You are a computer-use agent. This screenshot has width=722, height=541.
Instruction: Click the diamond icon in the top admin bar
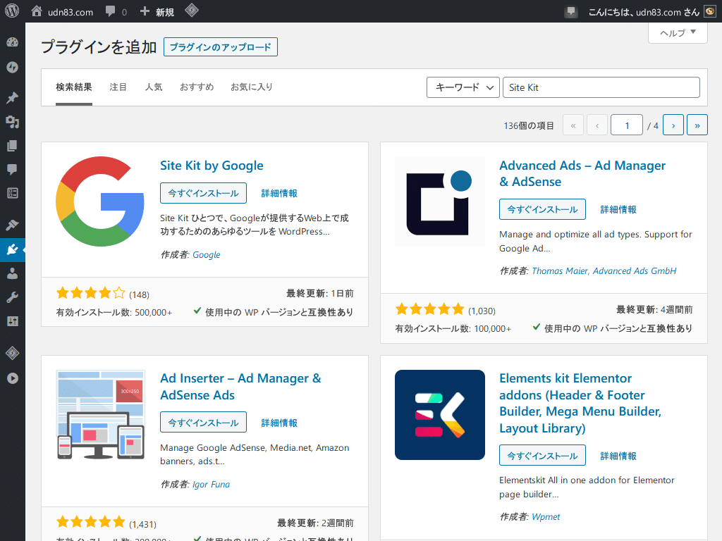(x=192, y=11)
